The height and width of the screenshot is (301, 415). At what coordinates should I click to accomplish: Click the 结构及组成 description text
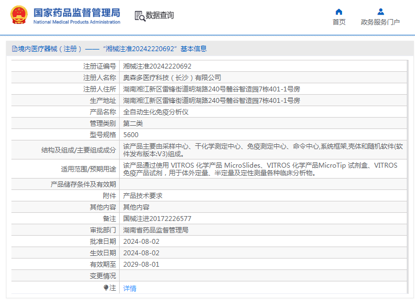point(263,150)
